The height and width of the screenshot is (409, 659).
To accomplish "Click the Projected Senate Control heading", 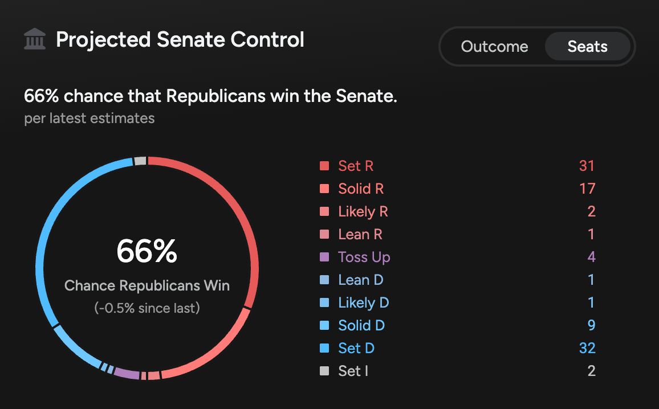I will [x=180, y=40].
